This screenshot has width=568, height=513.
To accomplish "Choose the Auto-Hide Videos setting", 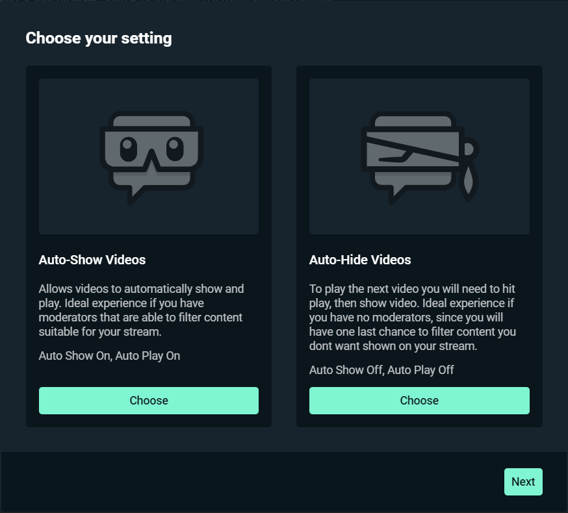I will (419, 401).
